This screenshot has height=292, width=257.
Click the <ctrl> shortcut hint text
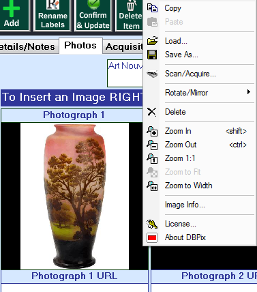click(x=238, y=145)
